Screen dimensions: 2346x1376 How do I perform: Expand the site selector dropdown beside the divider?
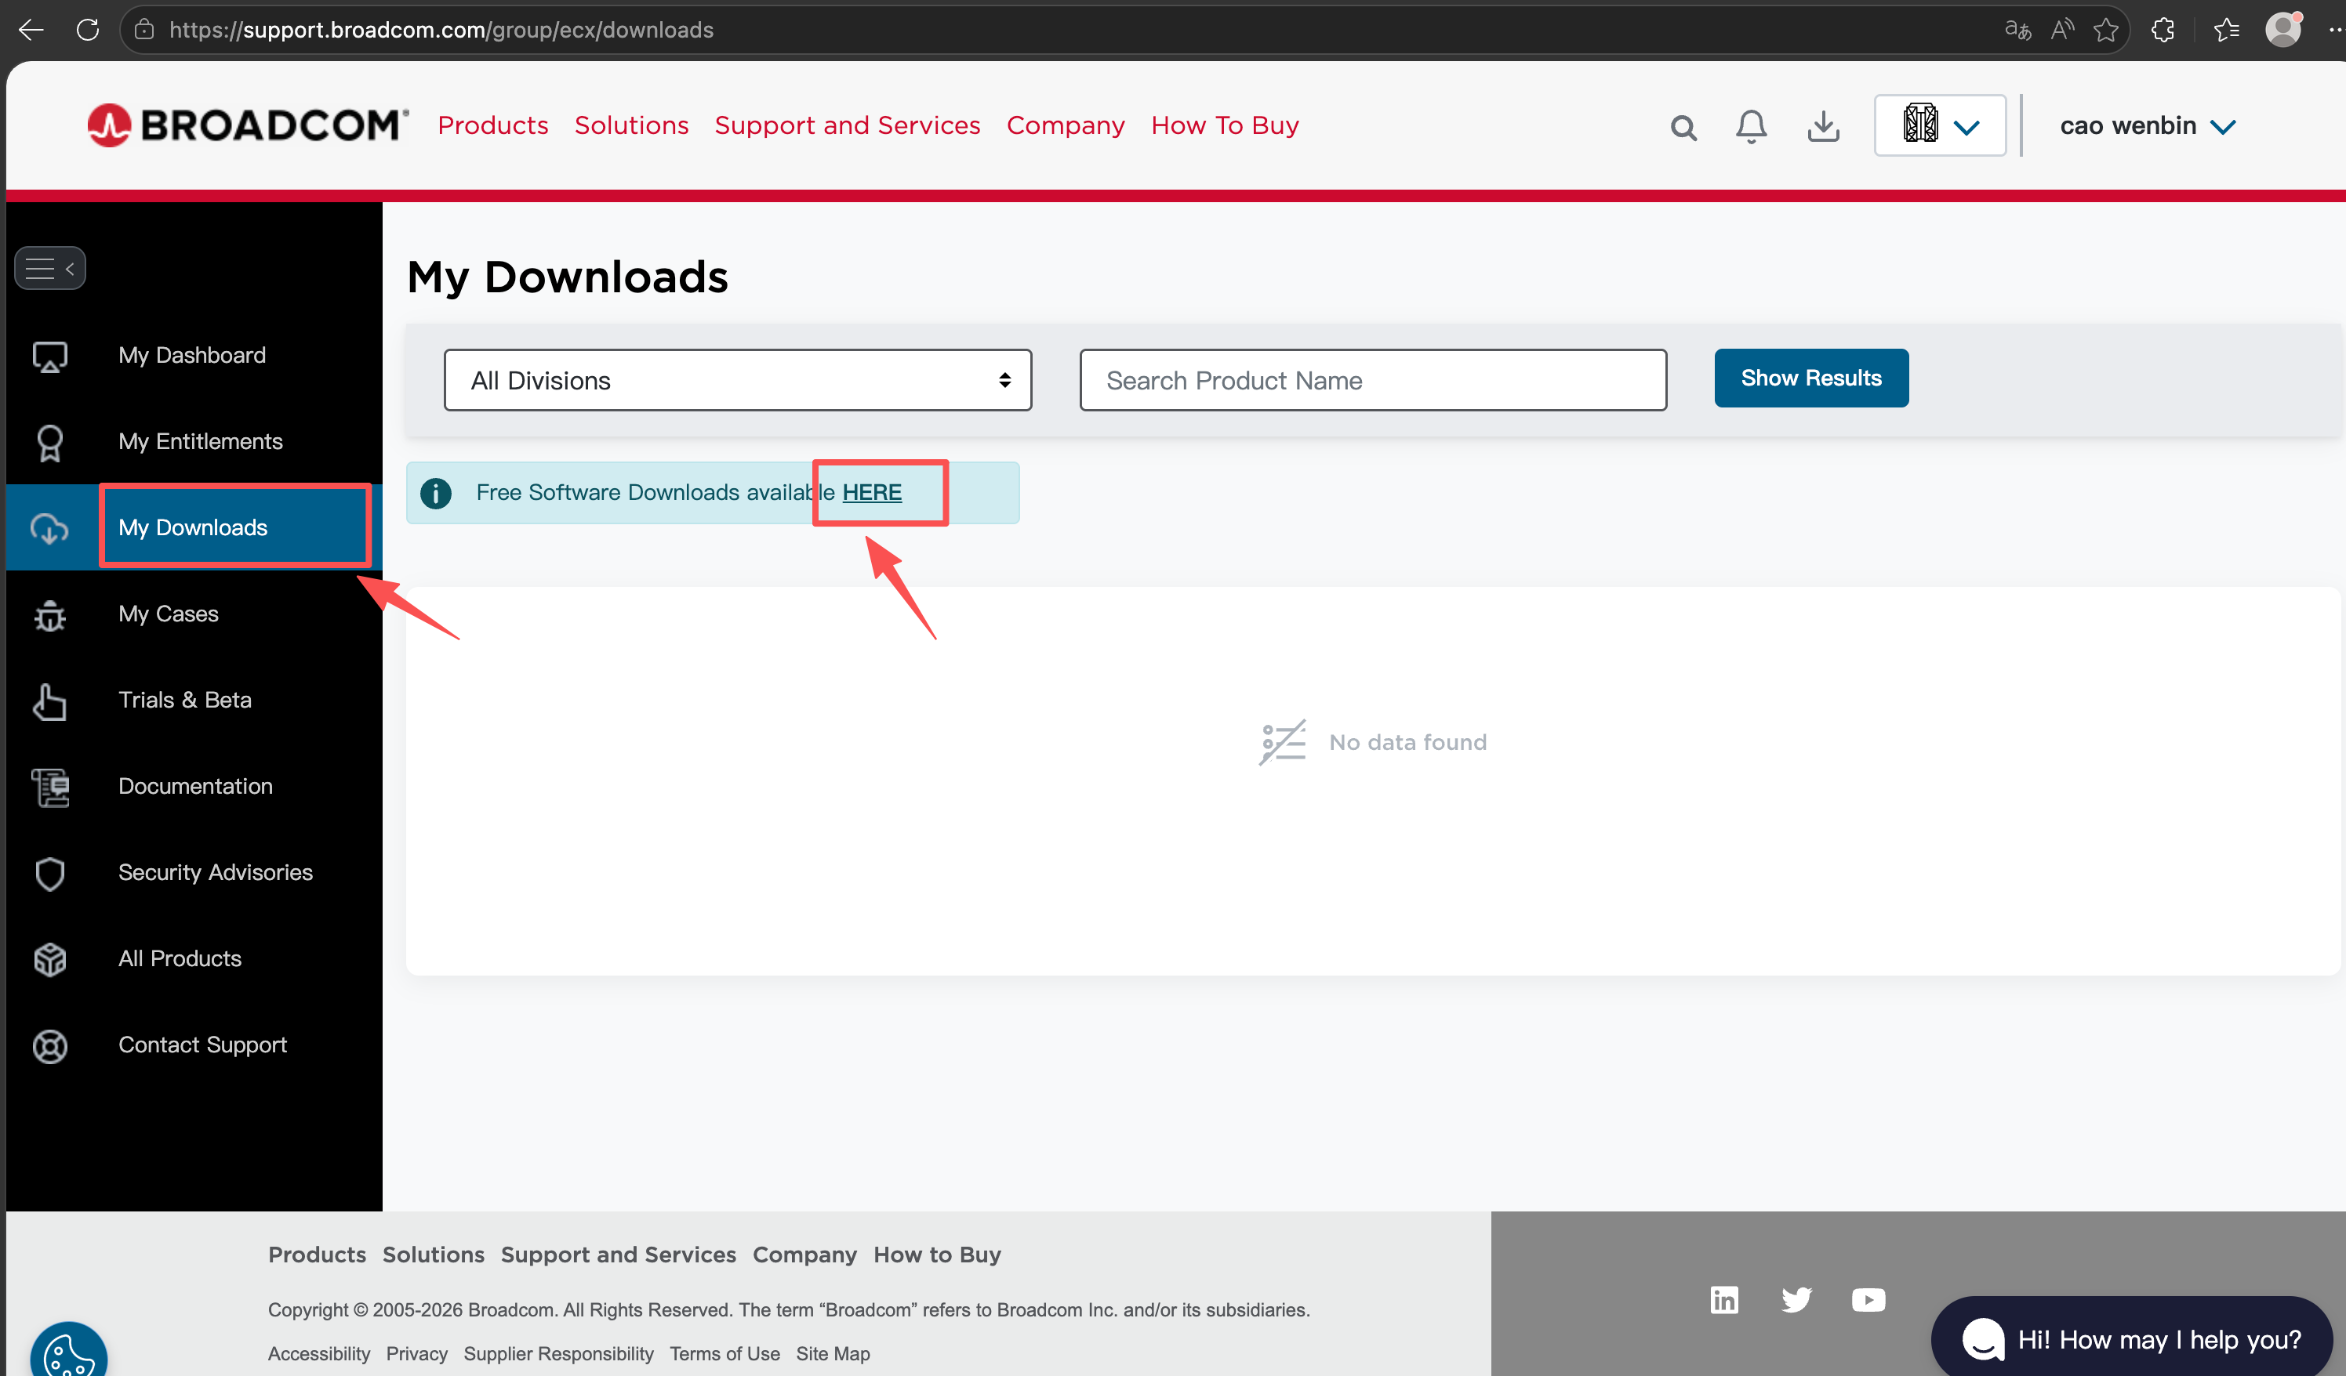pyautogui.click(x=1940, y=125)
